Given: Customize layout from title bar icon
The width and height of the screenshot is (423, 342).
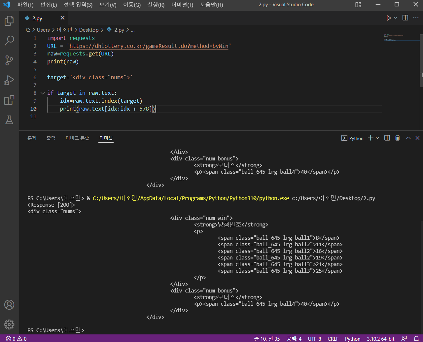Looking at the screenshot, I should 358,5.
